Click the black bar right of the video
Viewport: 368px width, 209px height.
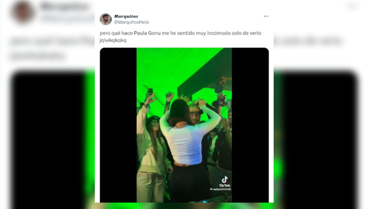tap(250, 125)
